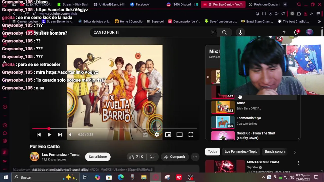Select the Banda sonora filter chip

[x=275, y=152]
